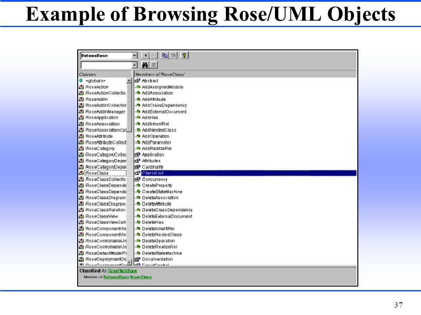Select RoseClassRelation class
The image size is (421, 315).
point(105,210)
